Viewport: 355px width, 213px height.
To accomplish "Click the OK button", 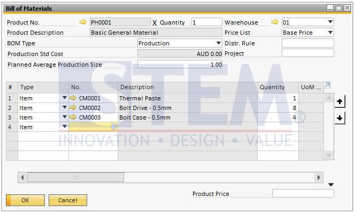I will (25, 200).
